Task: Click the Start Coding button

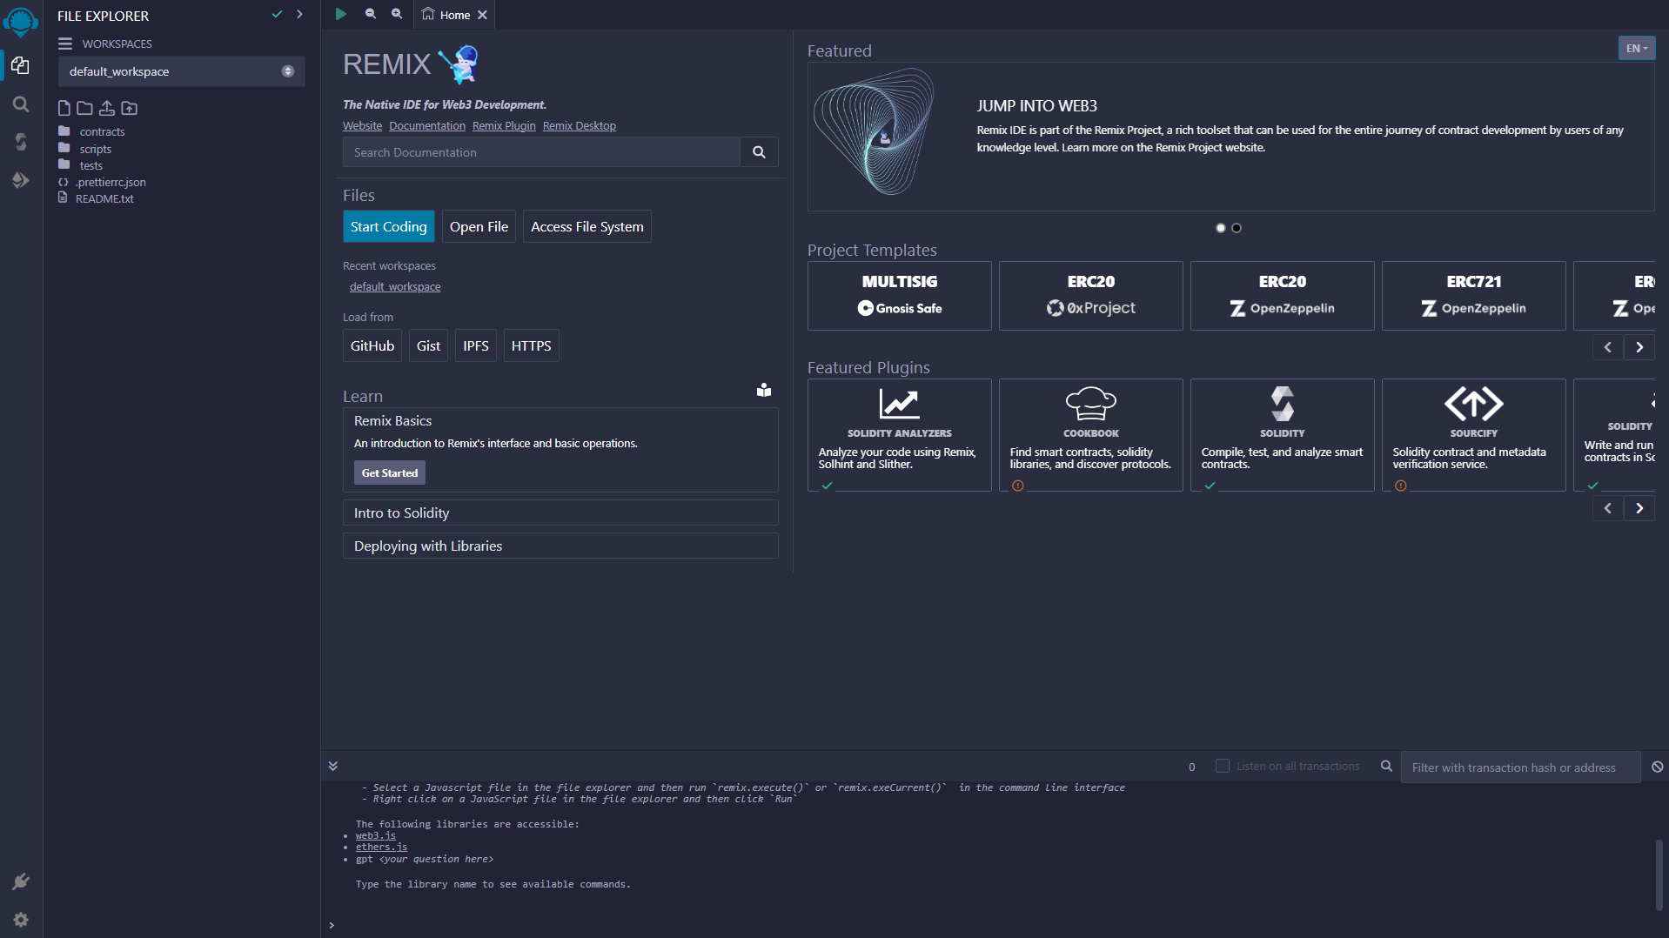Action: coord(388,226)
